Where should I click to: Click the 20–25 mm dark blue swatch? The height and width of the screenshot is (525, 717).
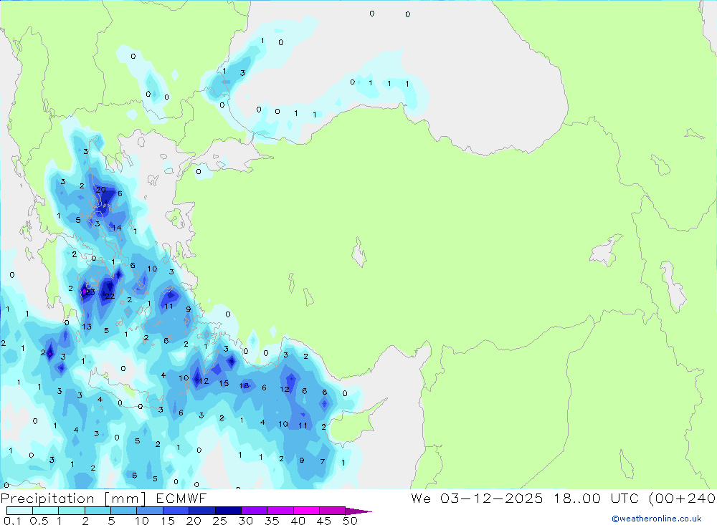201,511
